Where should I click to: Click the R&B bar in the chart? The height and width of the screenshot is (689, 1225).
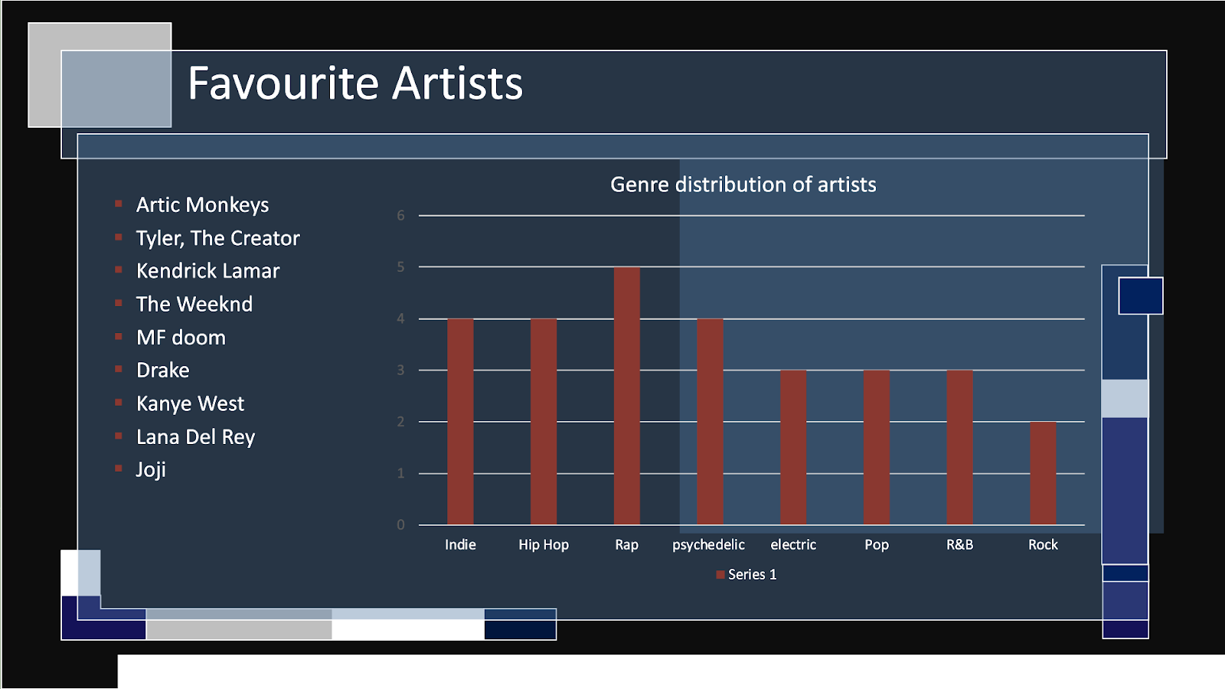(960, 448)
